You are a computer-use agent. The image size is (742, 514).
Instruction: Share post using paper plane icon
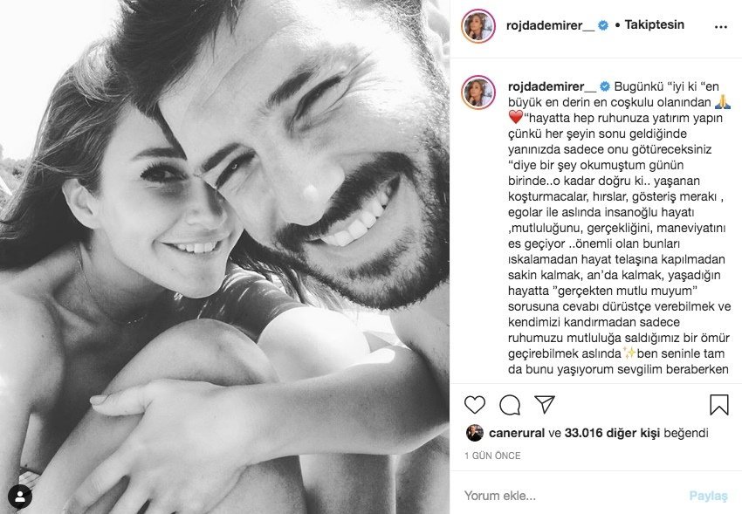coord(545,405)
